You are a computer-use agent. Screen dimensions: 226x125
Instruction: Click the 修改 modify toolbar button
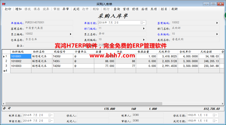[x=27, y=9]
